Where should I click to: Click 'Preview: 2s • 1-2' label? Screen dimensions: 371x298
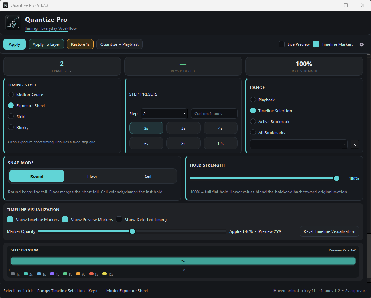(342, 250)
